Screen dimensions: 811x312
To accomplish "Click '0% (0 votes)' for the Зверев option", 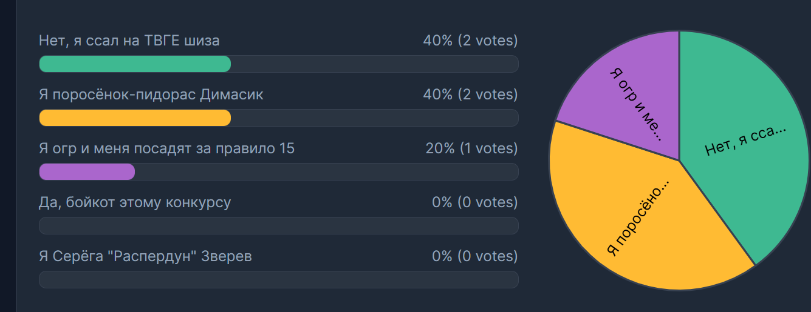I will pos(475,256).
